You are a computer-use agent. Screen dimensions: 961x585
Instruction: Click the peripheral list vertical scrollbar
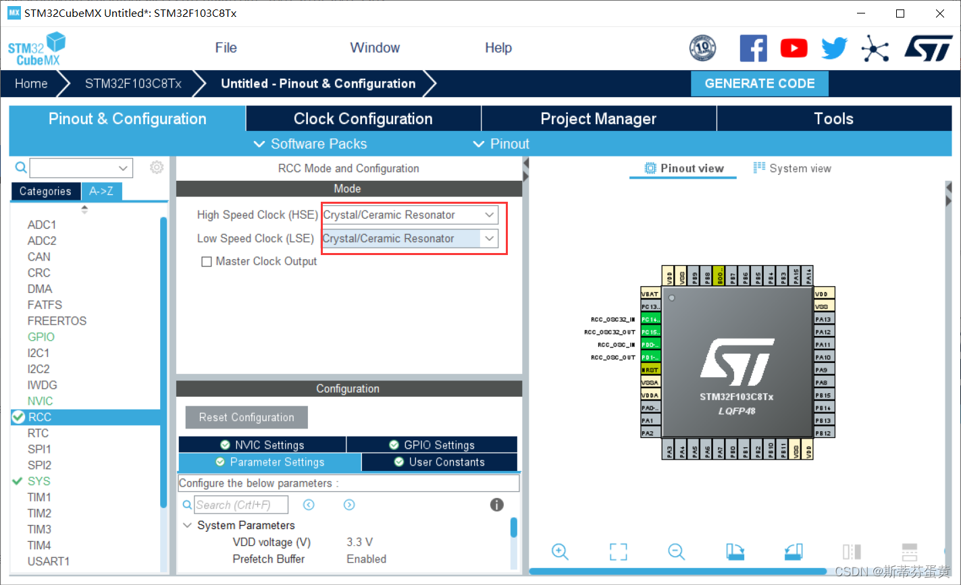coord(163,362)
